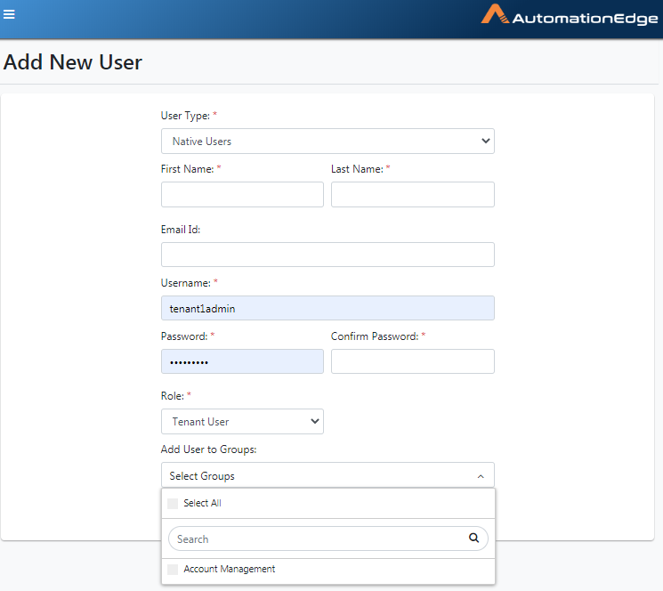Open the hamburger navigation menu
This screenshot has width=663, height=591.
(9, 14)
